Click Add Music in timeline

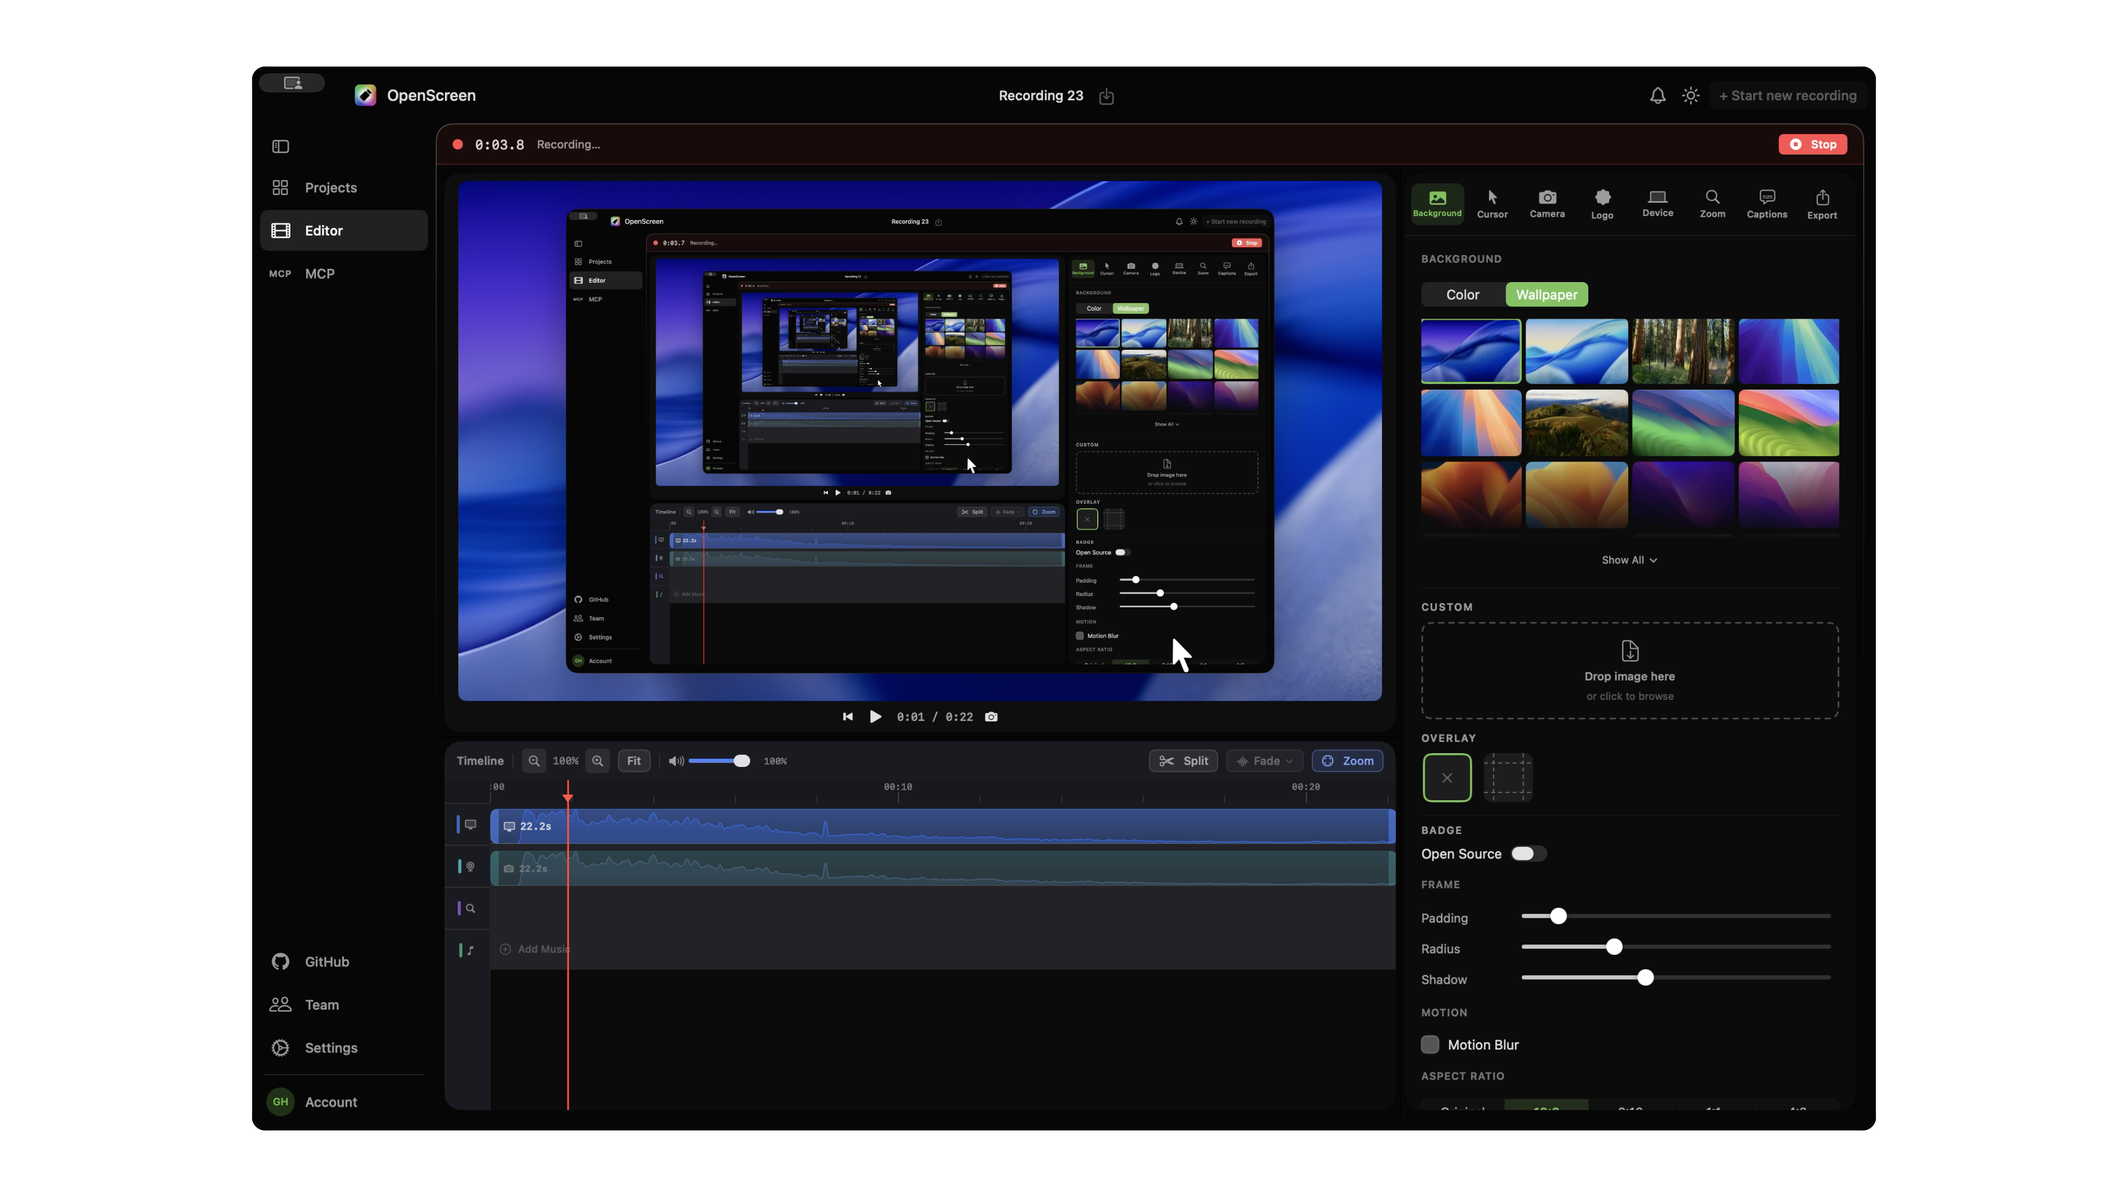click(534, 949)
